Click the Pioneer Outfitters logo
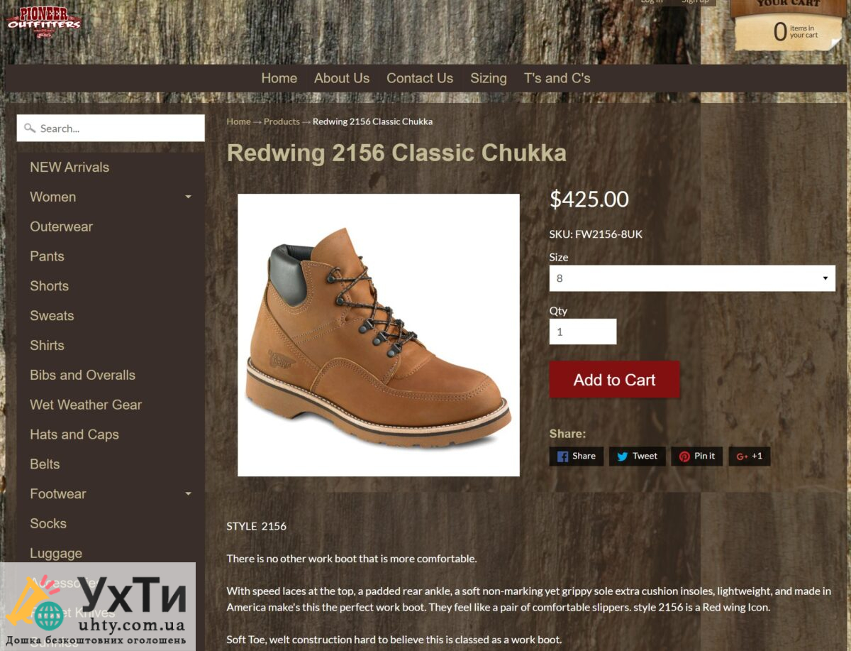Viewport: 851px width, 651px height. click(44, 23)
